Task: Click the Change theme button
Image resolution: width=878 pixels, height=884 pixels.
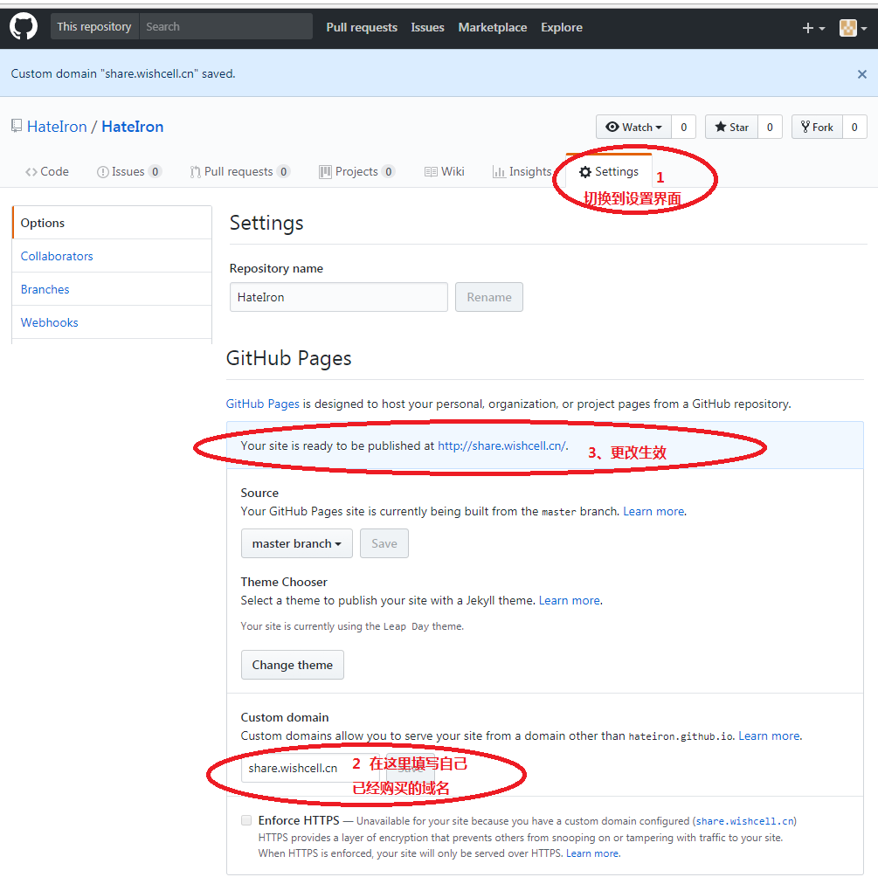Action: (292, 665)
